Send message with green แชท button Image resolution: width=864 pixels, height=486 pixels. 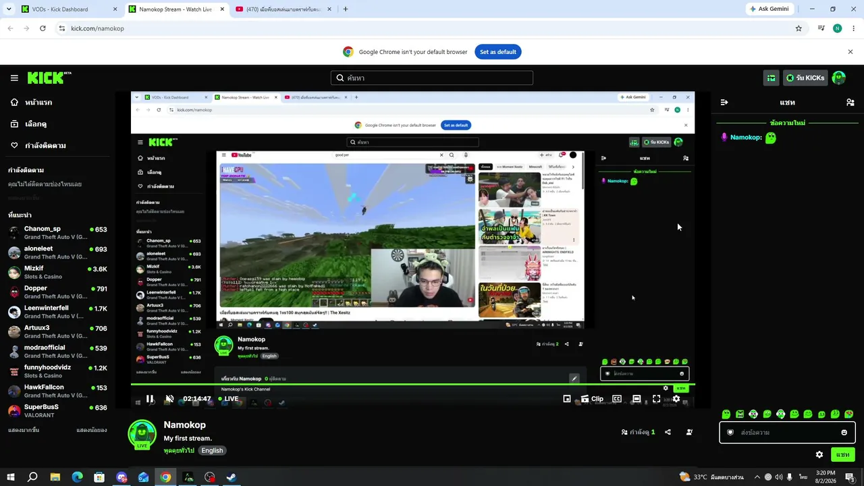tap(843, 455)
